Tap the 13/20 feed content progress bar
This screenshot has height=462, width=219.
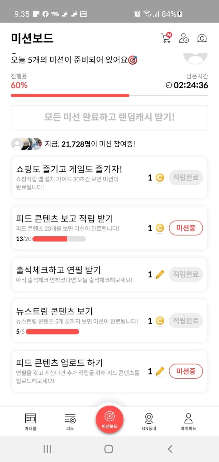pyautogui.click(x=59, y=239)
